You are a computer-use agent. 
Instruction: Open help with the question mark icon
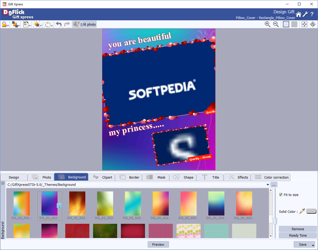[312, 14]
